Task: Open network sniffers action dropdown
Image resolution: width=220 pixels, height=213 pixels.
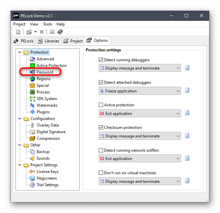Action: tap(140, 159)
